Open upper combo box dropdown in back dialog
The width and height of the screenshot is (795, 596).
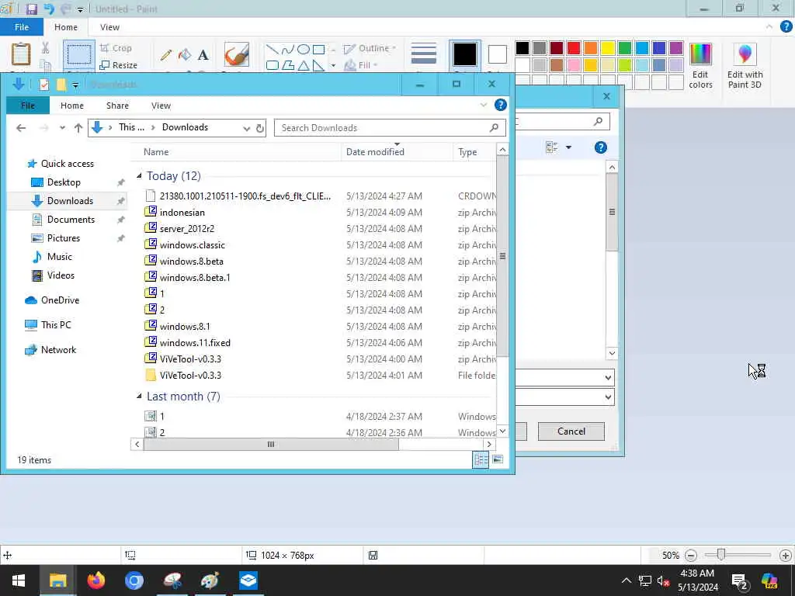click(x=608, y=378)
